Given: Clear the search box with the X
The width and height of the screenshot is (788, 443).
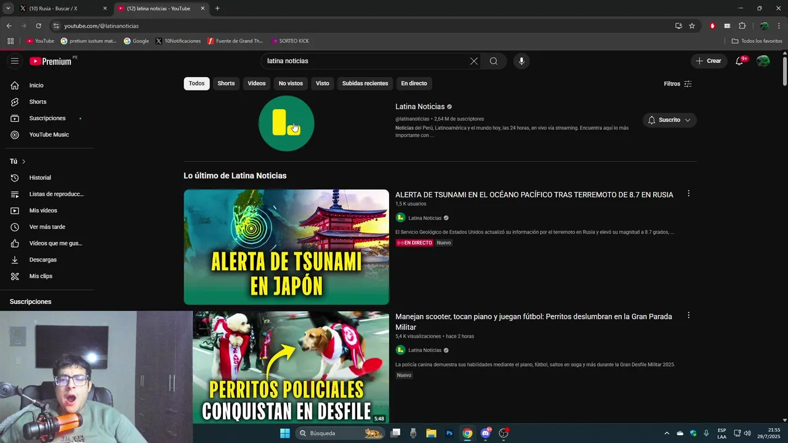Looking at the screenshot, I should pyautogui.click(x=474, y=61).
